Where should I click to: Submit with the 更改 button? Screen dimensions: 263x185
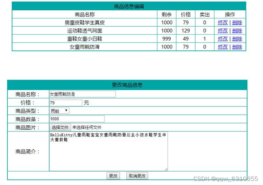(113, 176)
